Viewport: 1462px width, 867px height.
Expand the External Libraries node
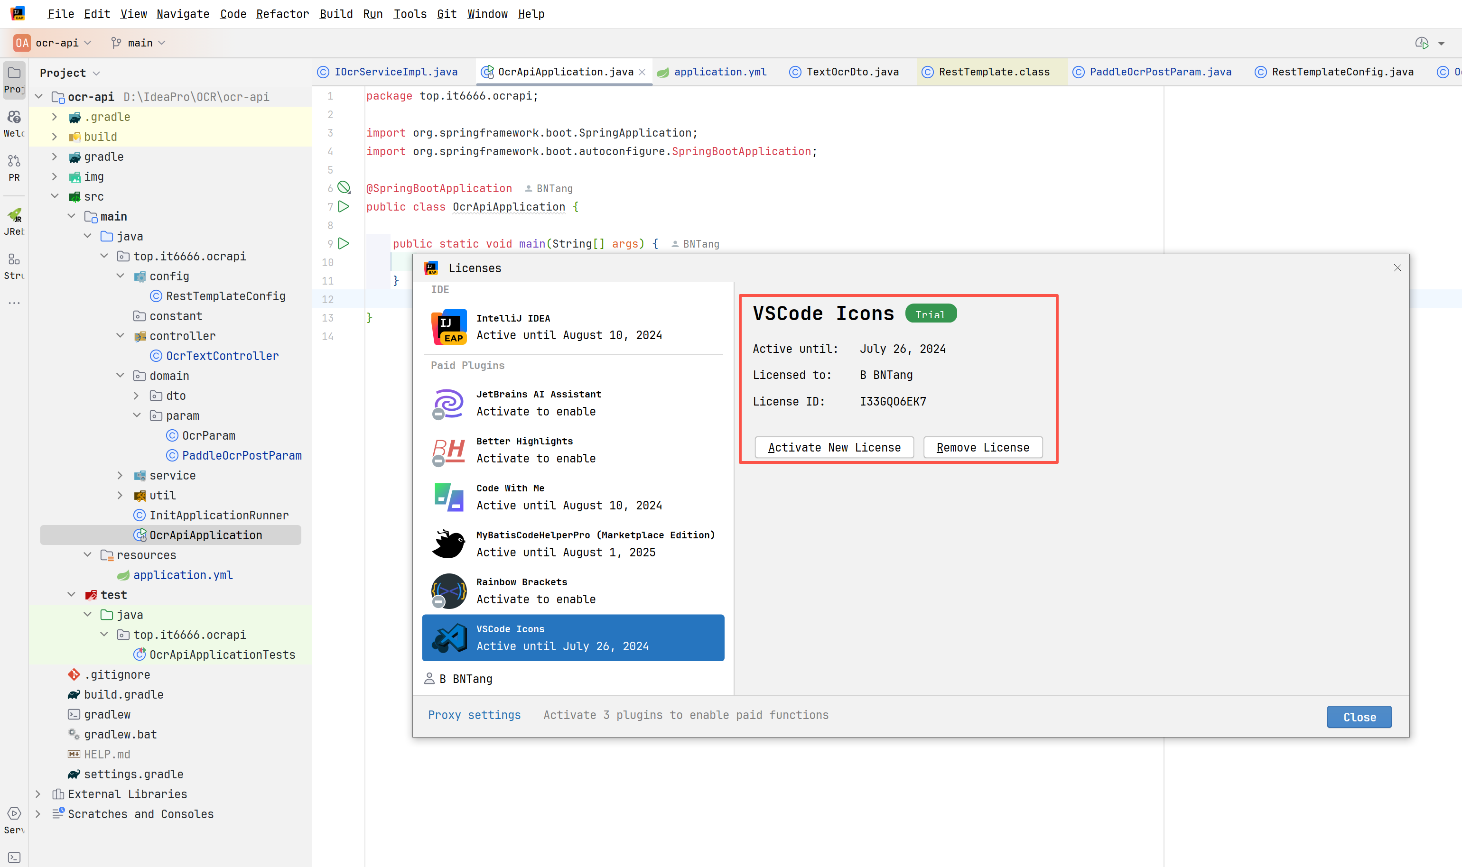tap(38, 794)
